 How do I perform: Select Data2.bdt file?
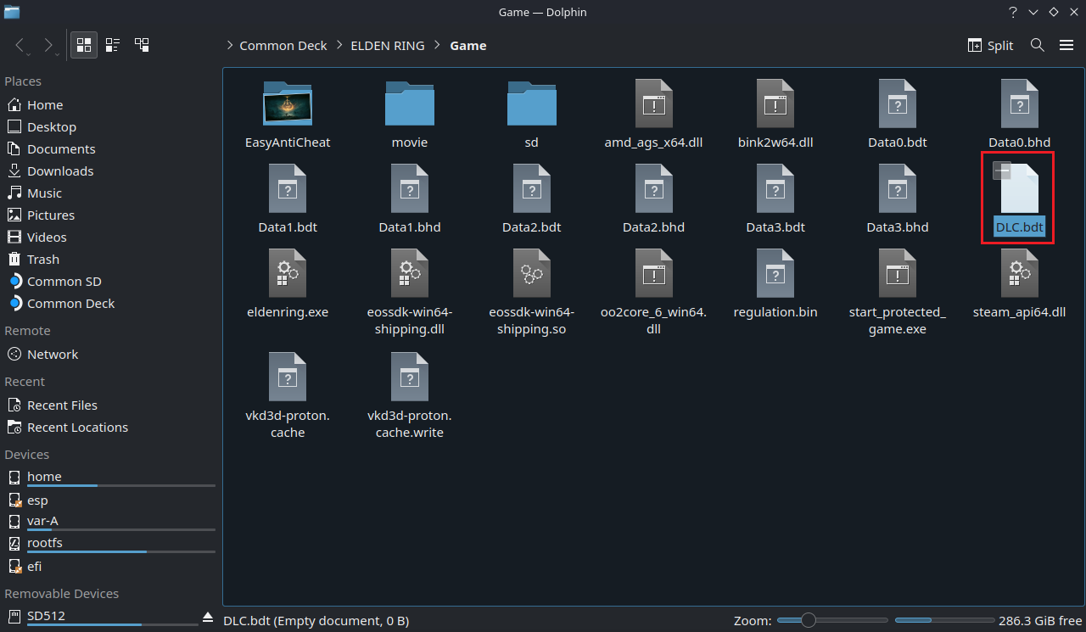pyautogui.click(x=532, y=199)
